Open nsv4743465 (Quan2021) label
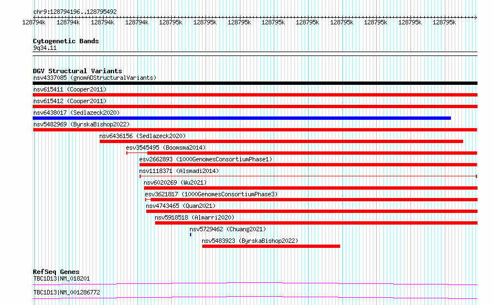The width and height of the screenshot is (493, 305). tap(181, 206)
